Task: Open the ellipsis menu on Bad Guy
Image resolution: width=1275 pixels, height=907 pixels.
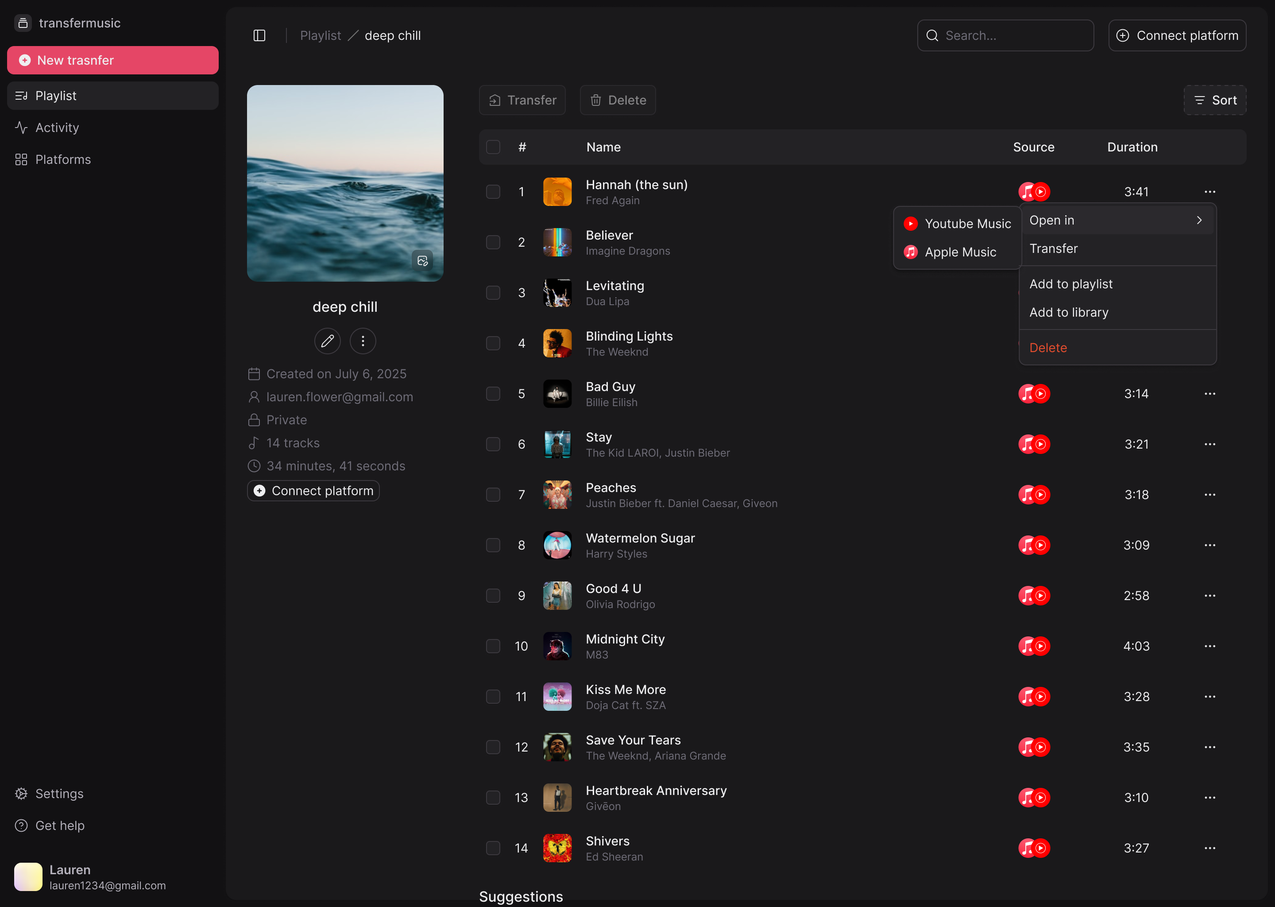Action: [1209, 394]
